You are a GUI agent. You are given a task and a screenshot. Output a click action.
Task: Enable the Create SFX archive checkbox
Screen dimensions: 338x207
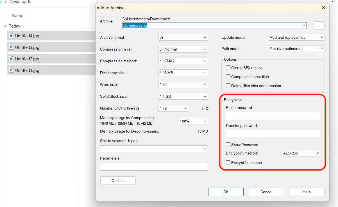[228, 68]
